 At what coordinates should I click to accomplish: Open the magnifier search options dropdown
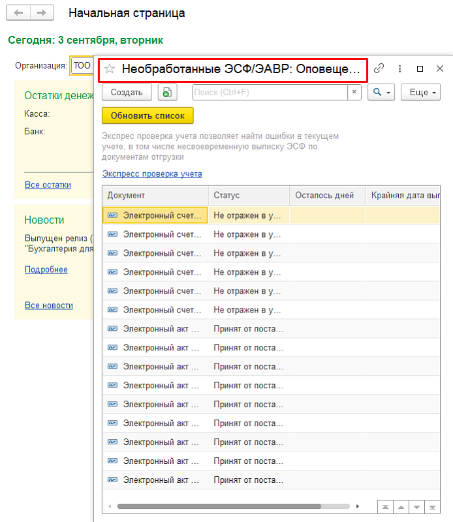point(381,93)
